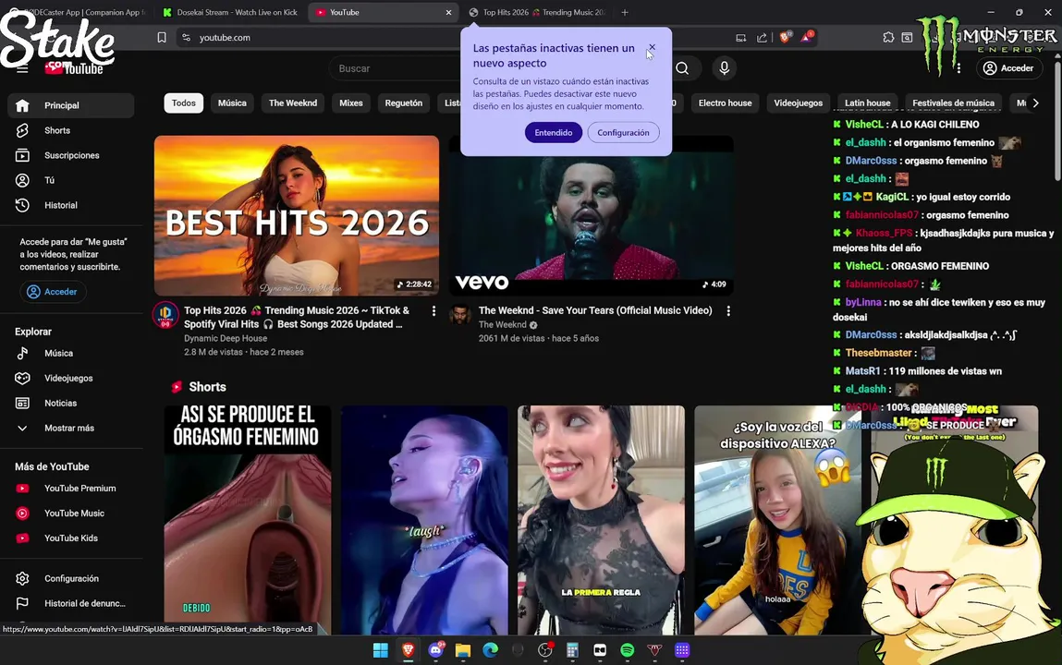The width and height of the screenshot is (1062, 665).
Task: Open Save Your Tears video thumbnail
Action: (592, 215)
